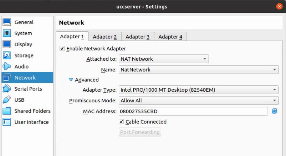Open the System category icon
This screenshot has width=286, height=156.
tap(7, 33)
